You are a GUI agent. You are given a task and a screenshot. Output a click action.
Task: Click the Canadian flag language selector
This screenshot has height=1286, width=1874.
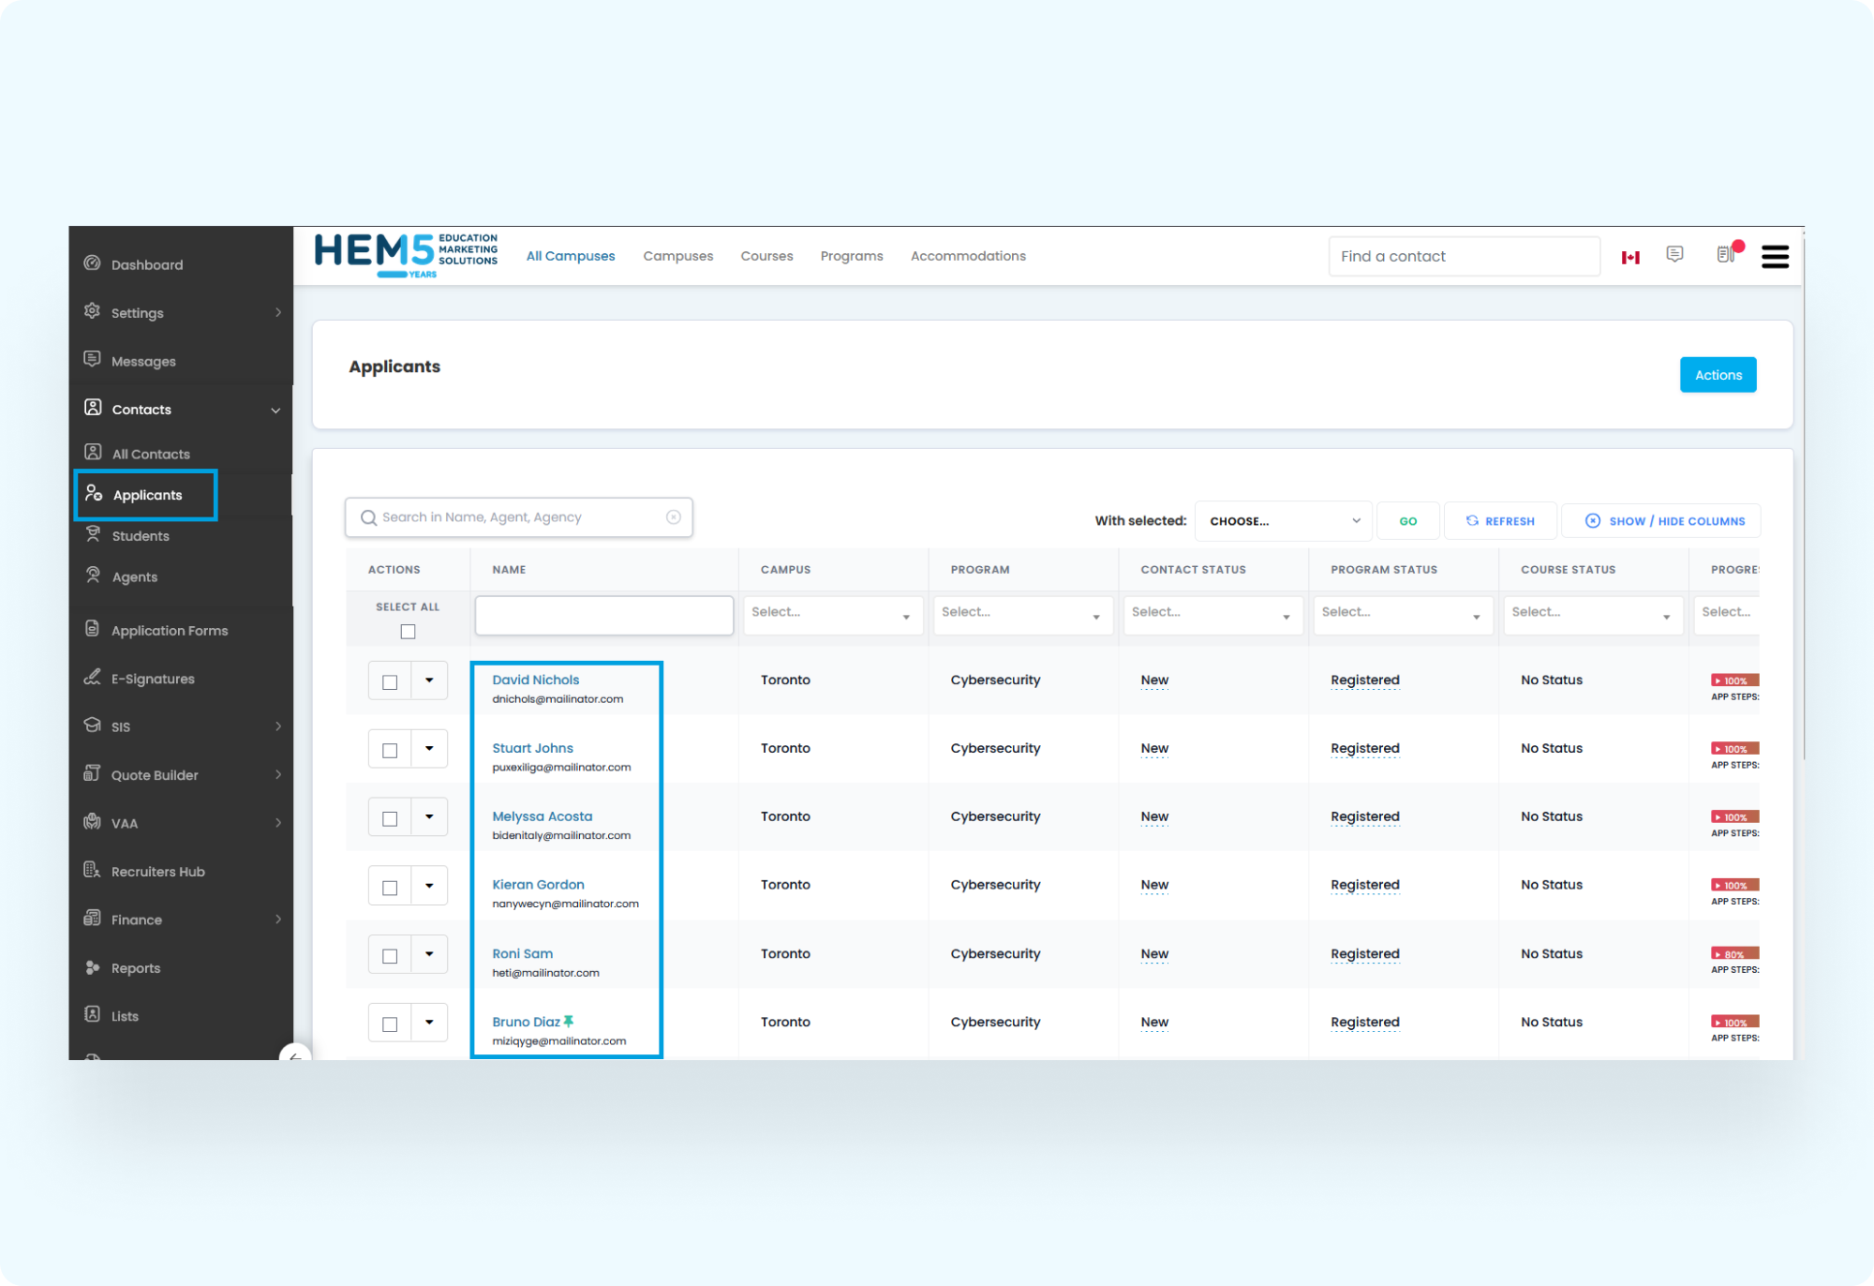pyautogui.click(x=1631, y=256)
